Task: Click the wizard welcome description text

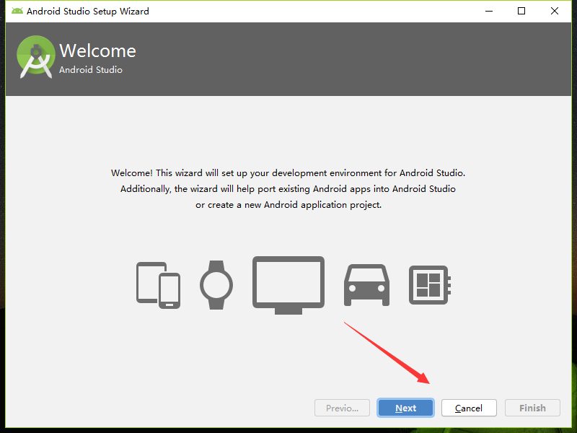Action: [288, 188]
